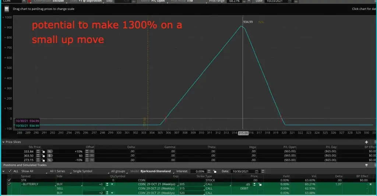Open the calendar icon next to 10/23/2021 date
Screen dimensions: 377x196
pyautogui.click(x=290, y=1)
